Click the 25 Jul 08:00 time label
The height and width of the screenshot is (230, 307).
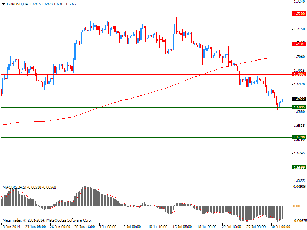(x=256, y=227)
